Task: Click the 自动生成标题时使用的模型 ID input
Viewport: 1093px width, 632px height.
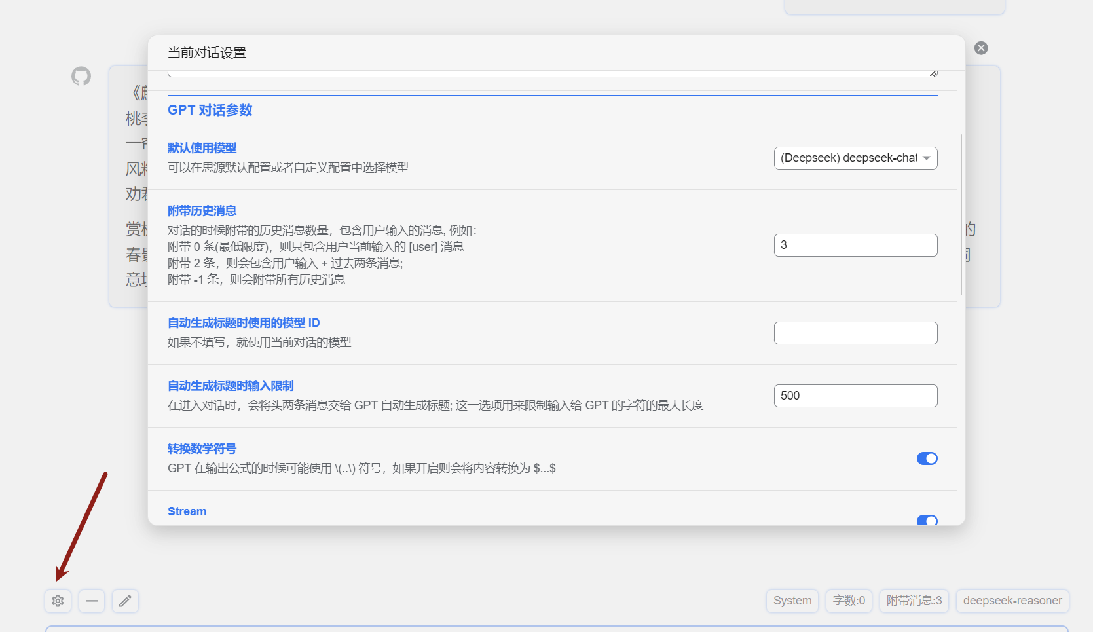Action: (855, 333)
